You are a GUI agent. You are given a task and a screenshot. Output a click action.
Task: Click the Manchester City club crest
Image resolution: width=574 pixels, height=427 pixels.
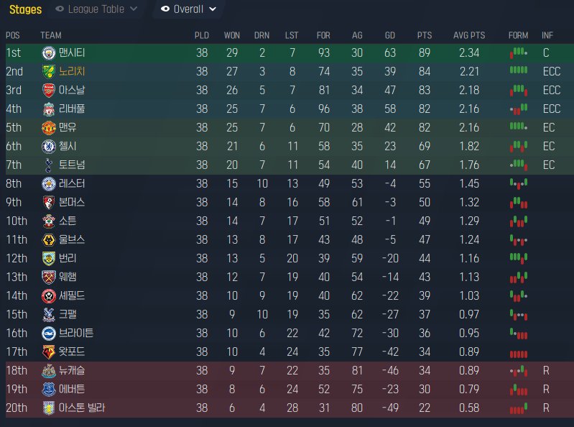48,53
